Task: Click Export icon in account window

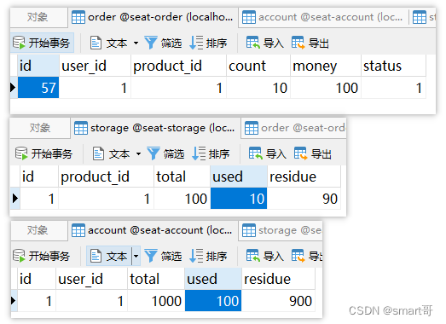Action: (298, 256)
